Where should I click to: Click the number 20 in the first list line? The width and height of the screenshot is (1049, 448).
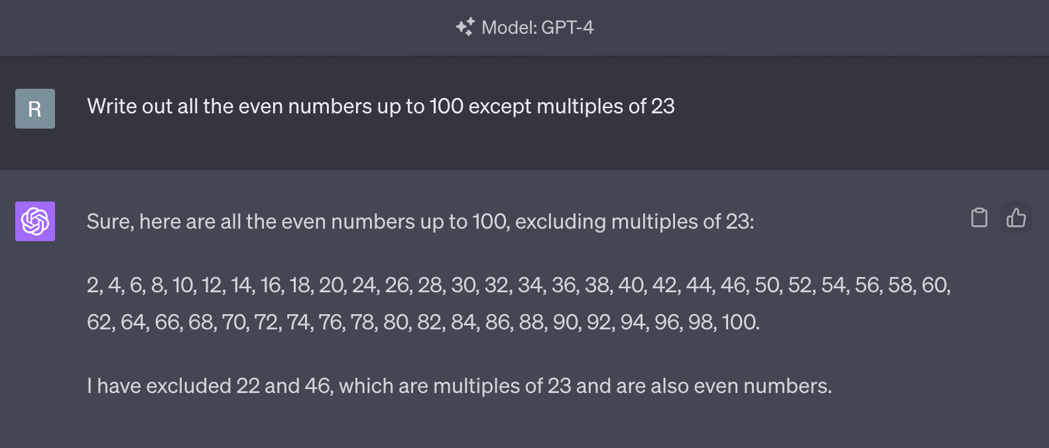pyautogui.click(x=332, y=285)
